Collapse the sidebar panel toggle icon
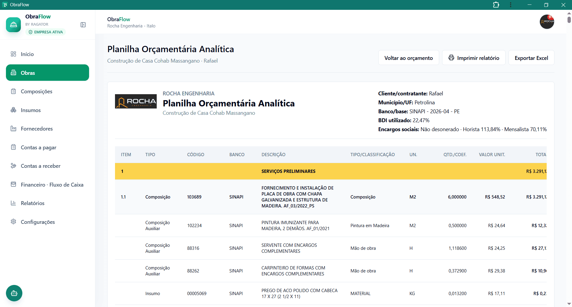 click(83, 25)
